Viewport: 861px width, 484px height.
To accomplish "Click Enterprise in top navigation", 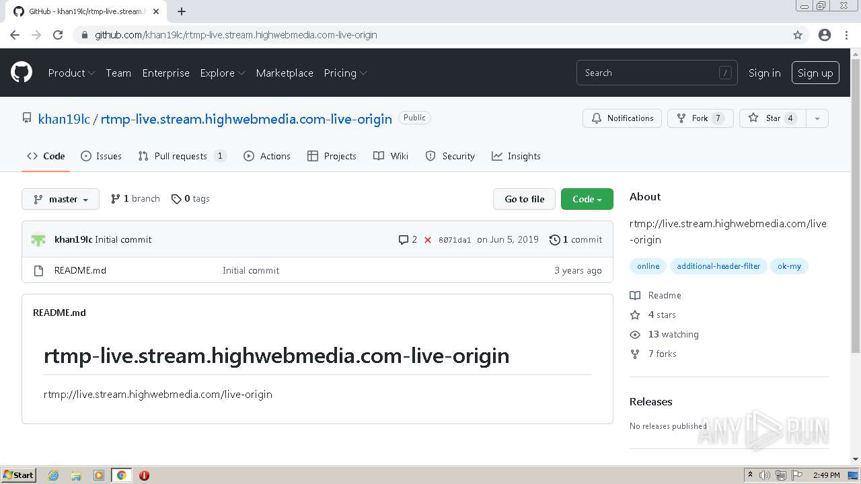I will coord(165,73).
